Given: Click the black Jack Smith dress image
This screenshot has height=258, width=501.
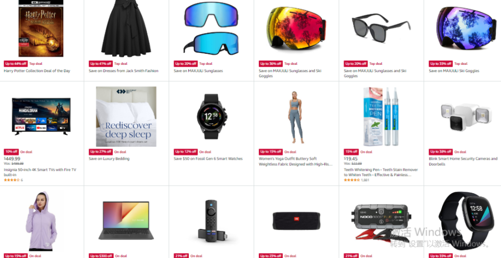Looking at the screenshot, I should [x=126, y=28].
